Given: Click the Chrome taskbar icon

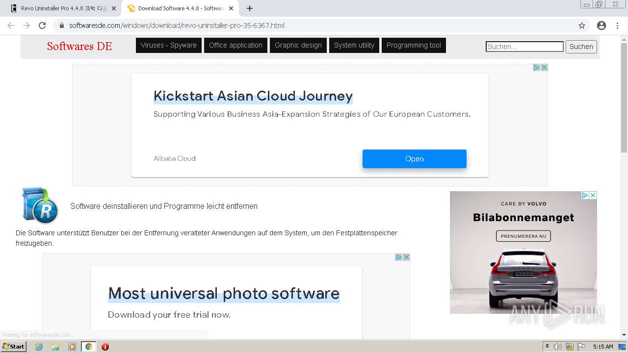Looking at the screenshot, I should [88, 347].
